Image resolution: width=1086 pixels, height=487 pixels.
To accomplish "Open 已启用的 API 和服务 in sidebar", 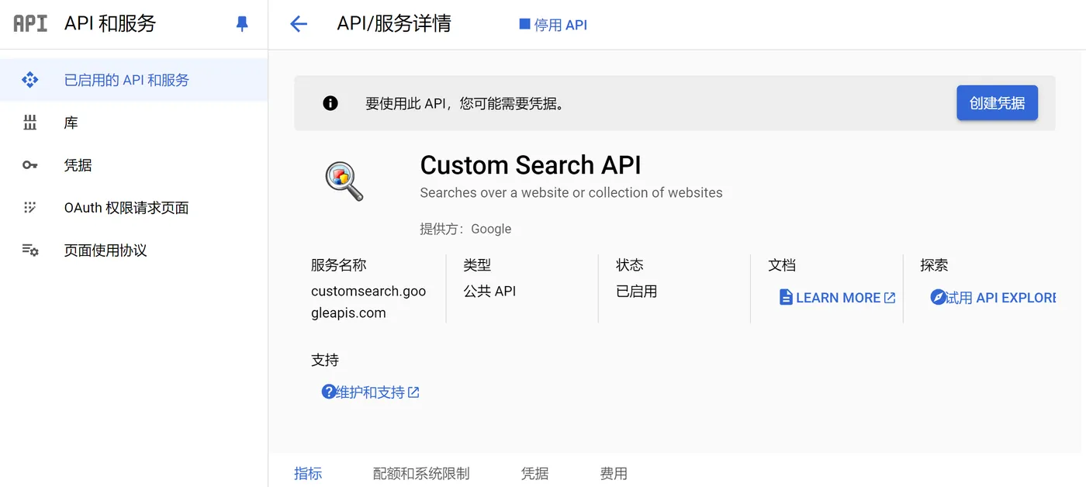I will click(126, 80).
